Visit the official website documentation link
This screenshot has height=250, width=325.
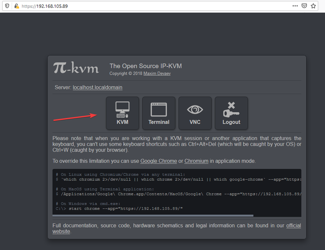coord(294,225)
